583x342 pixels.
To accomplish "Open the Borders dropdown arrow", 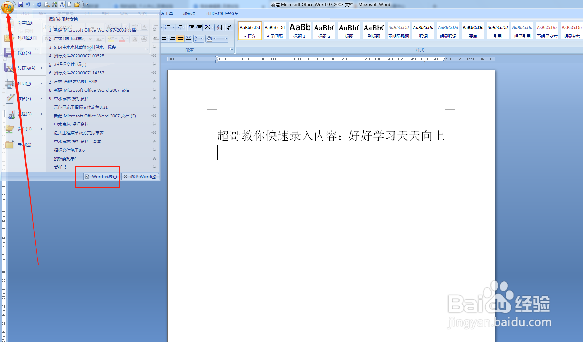I will 226,39.
